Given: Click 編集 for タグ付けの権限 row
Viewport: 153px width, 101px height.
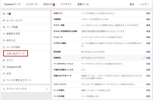Looking at the screenshot, I should tap(148, 43).
